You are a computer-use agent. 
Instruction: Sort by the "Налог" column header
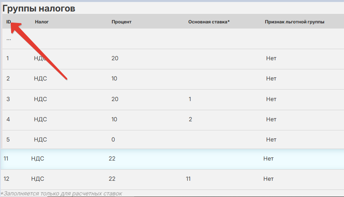click(42, 22)
